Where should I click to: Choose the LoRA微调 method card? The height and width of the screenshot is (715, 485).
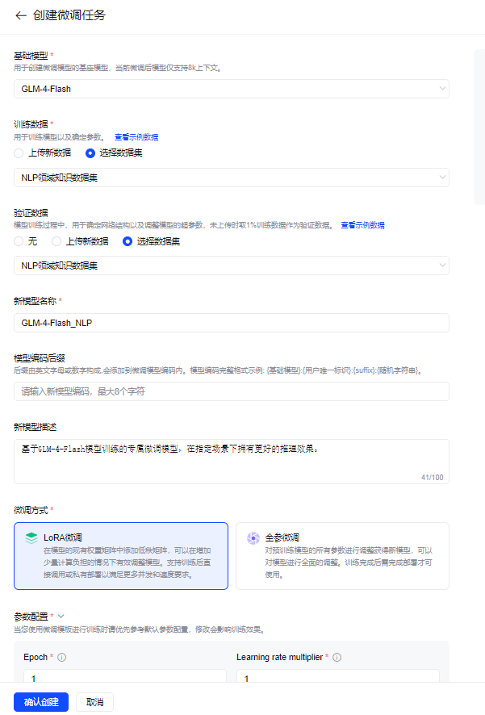121,556
